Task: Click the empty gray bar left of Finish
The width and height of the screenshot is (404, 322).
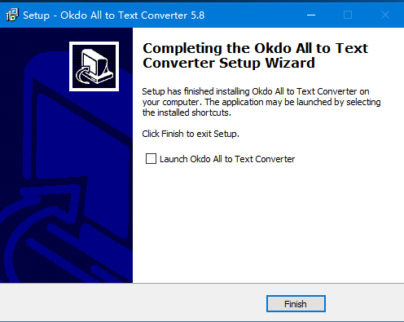Action: [x=133, y=303]
